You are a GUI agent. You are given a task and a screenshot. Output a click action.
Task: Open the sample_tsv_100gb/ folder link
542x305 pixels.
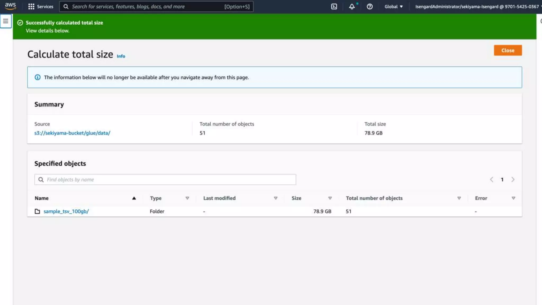tap(66, 211)
